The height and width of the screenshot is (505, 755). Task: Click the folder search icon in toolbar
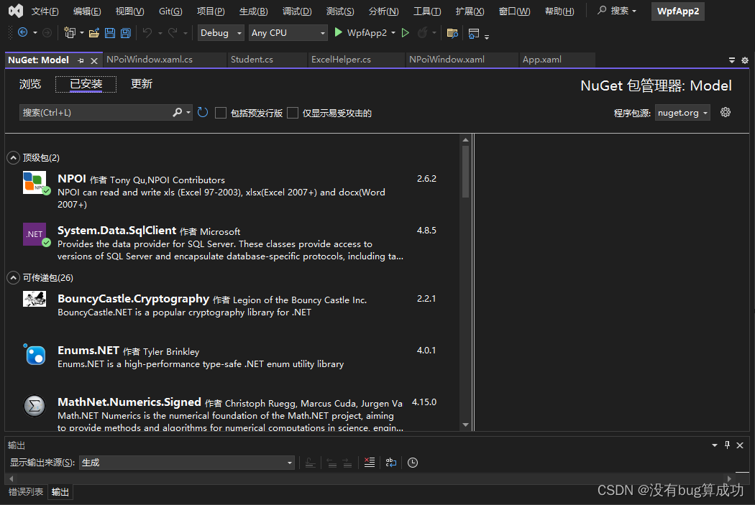click(x=452, y=33)
